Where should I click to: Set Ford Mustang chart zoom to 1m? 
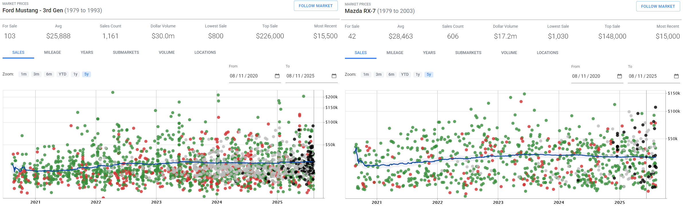click(24, 74)
